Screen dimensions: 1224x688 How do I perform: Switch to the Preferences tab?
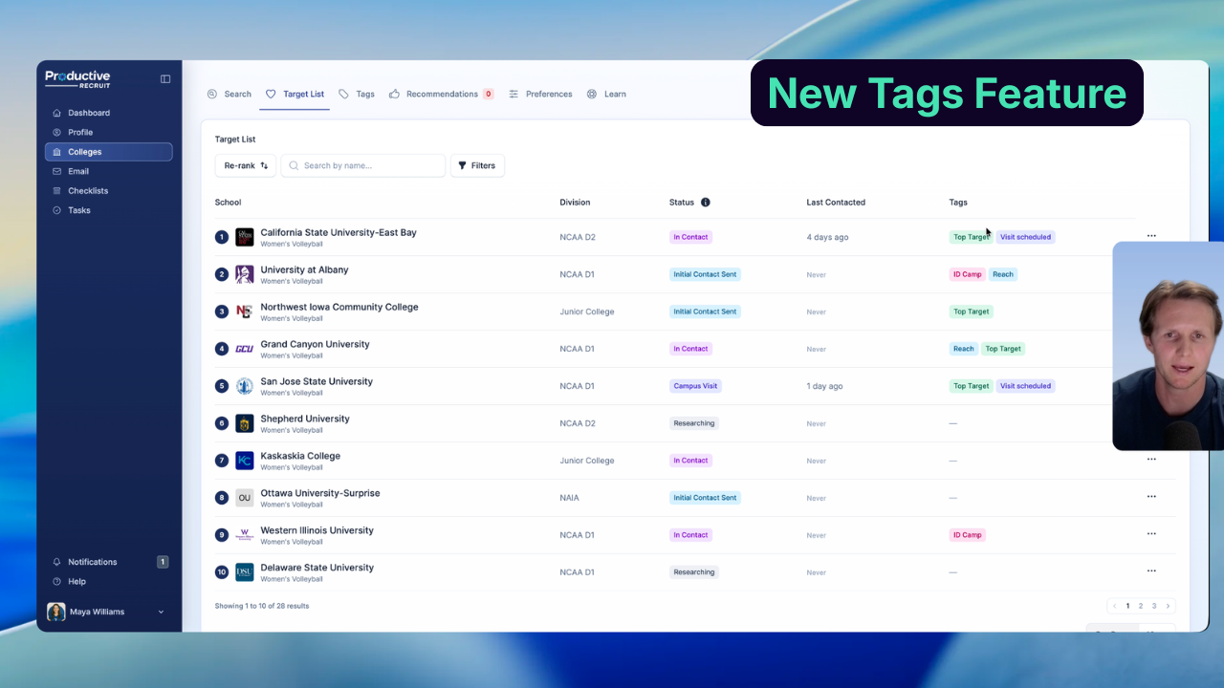(x=540, y=94)
